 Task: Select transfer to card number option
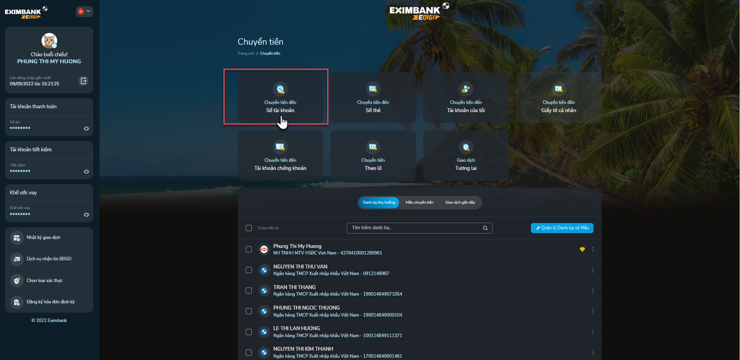pyautogui.click(x=373, y=97)
